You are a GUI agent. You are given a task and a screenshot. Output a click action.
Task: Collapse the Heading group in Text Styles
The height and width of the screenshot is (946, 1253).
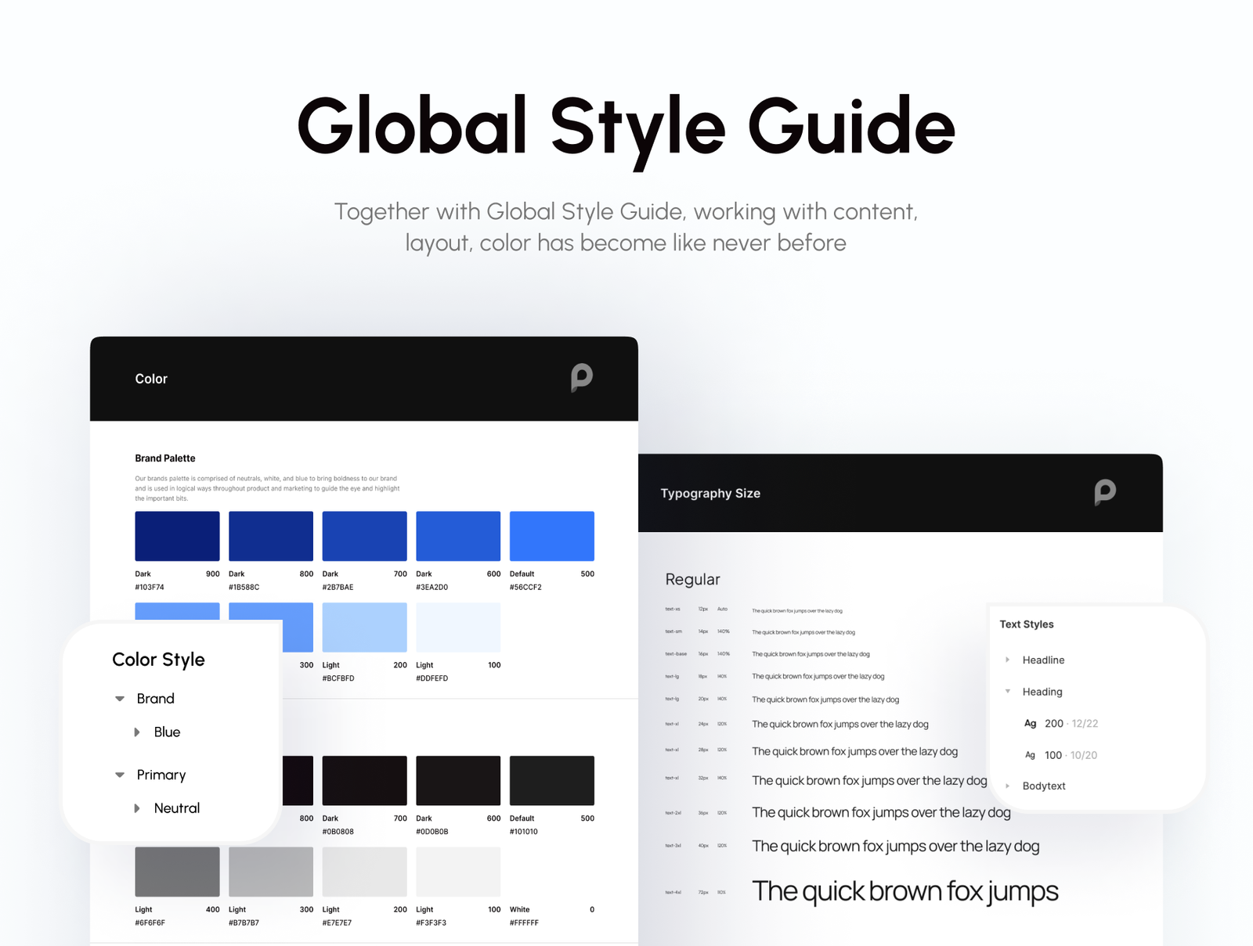1007,692
